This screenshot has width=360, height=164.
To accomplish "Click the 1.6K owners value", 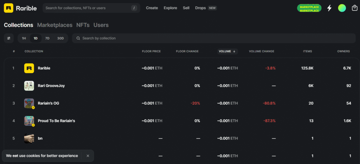I will pyautogui.click(x=347, y=121).
